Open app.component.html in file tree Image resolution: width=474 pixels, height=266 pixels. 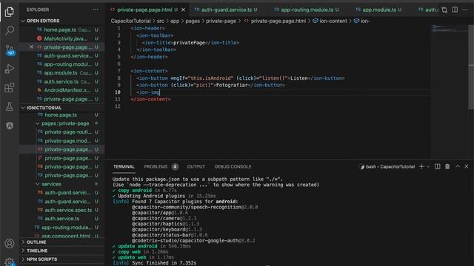62,236
